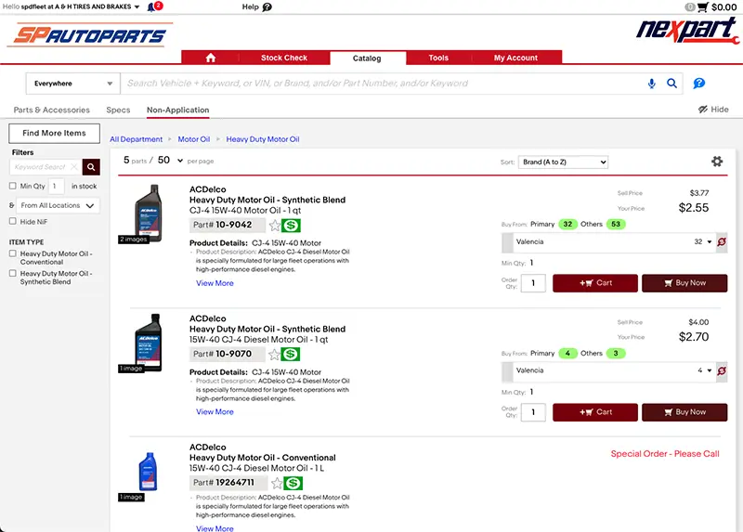Image resolution: width=743 pixels, height=532 pixels.
Task: Check Heavy Duty Motor Oil - Conventional filter
Action: point(13,253)
